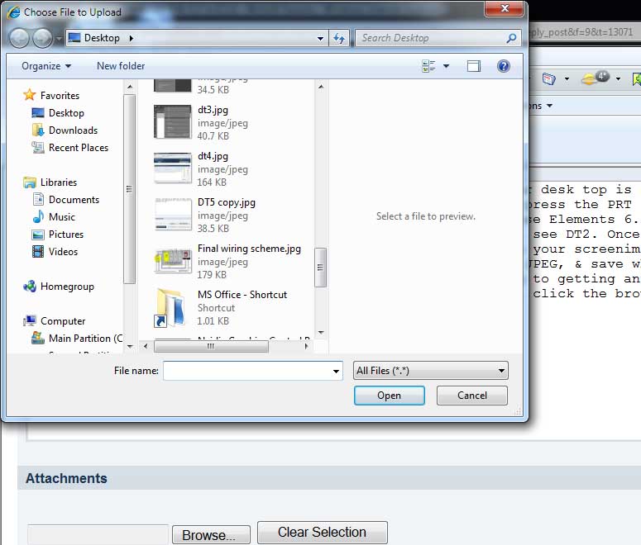
Task: Click the Change your view icon
Action: click(x=428, y=66)
